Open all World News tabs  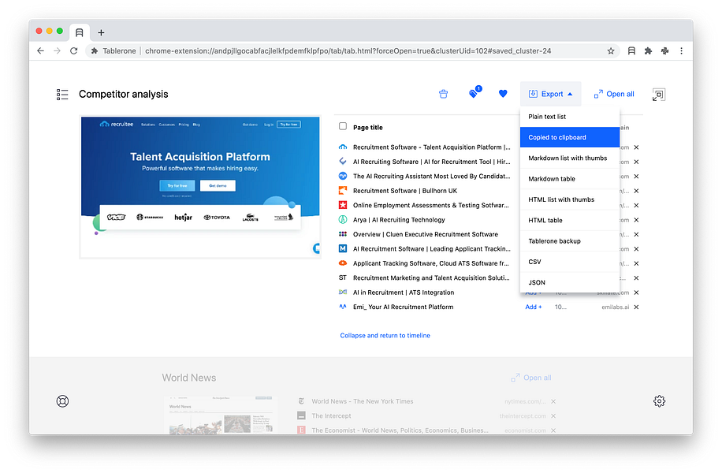coord(531,378)
